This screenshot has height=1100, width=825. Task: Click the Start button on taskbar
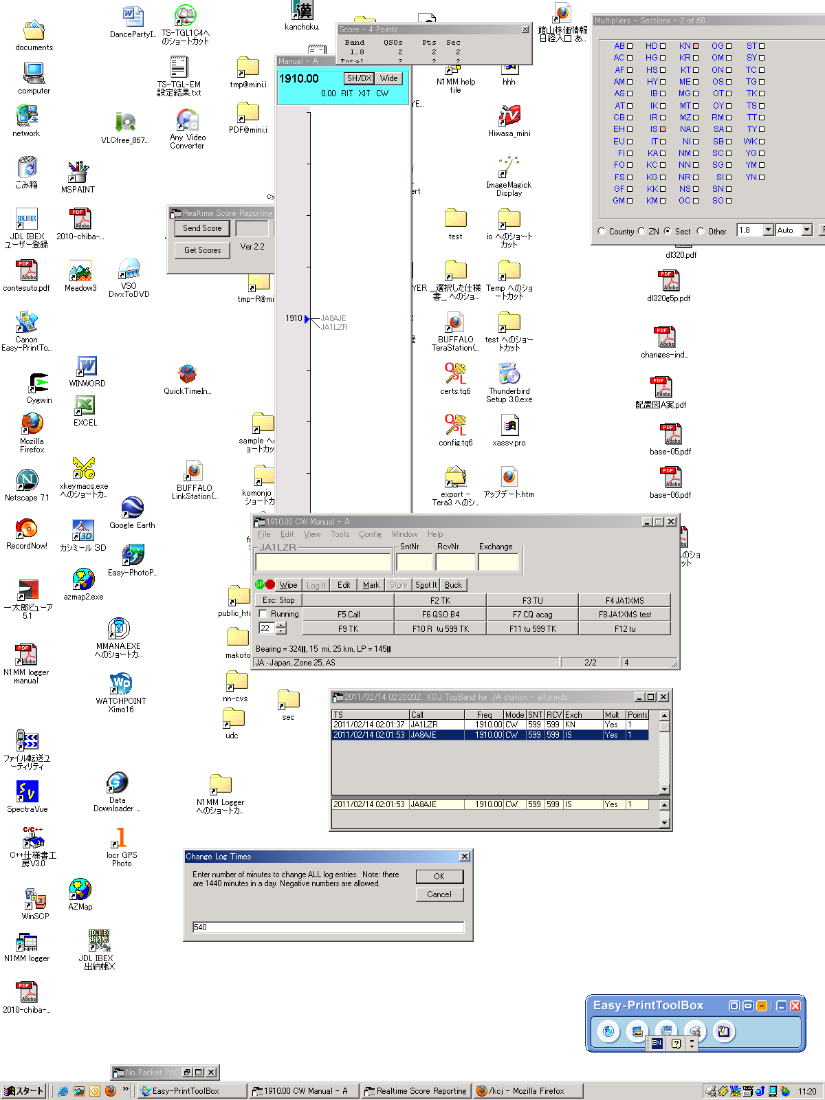pyautogui.click(x=24, y=1091)
